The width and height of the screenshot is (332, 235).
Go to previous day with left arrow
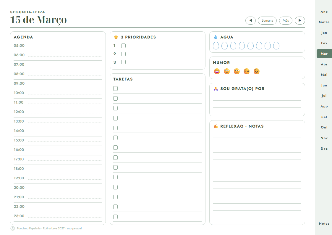tap(250, 20)
